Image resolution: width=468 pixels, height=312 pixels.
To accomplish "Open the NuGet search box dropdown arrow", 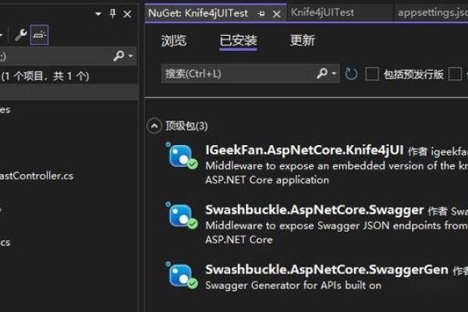I will point(335,74).
